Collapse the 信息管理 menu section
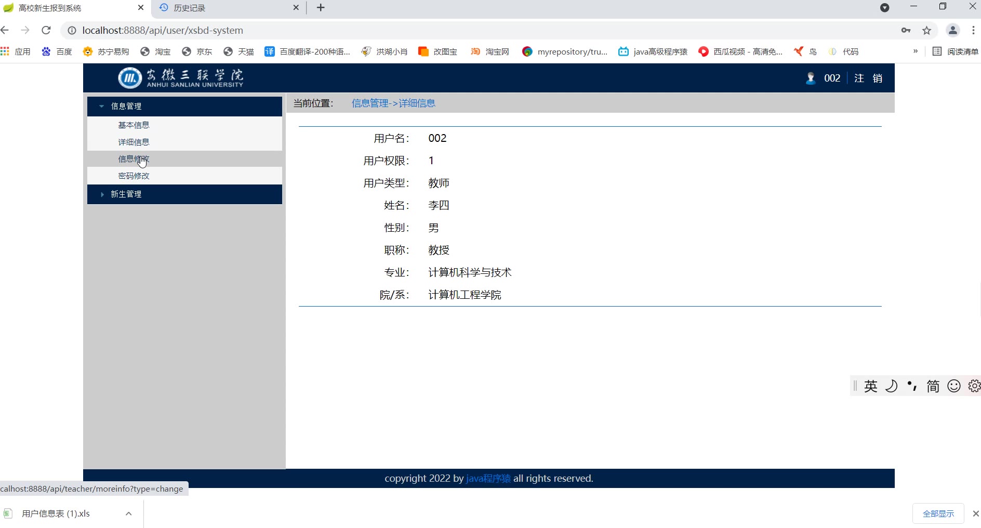This screenshot has width=981, height=528. [x=184, y=106]
